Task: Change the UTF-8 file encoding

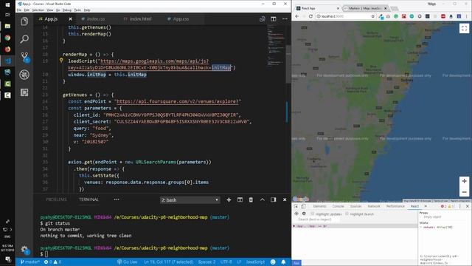Action: tap(226, 262)
